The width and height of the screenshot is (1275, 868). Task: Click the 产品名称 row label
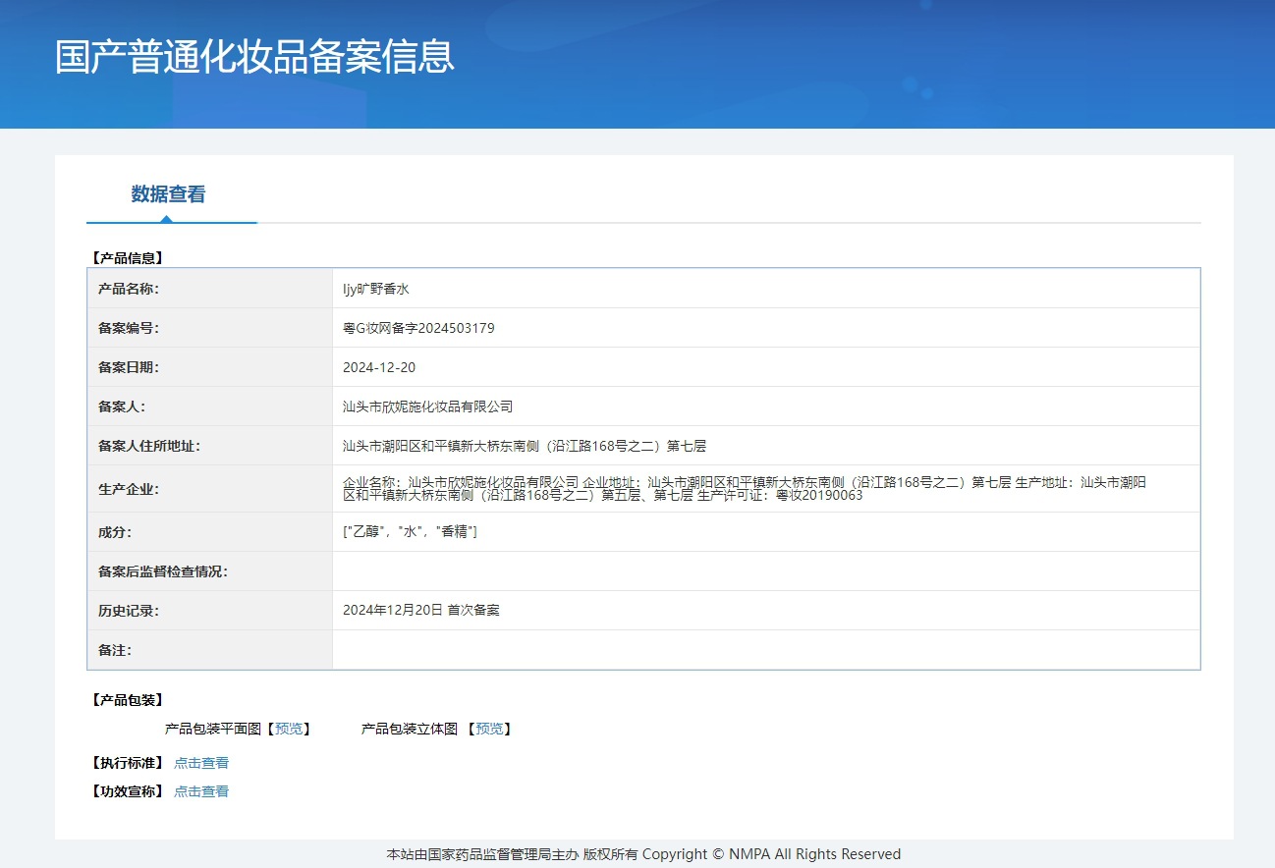click(x=129, y=289)
